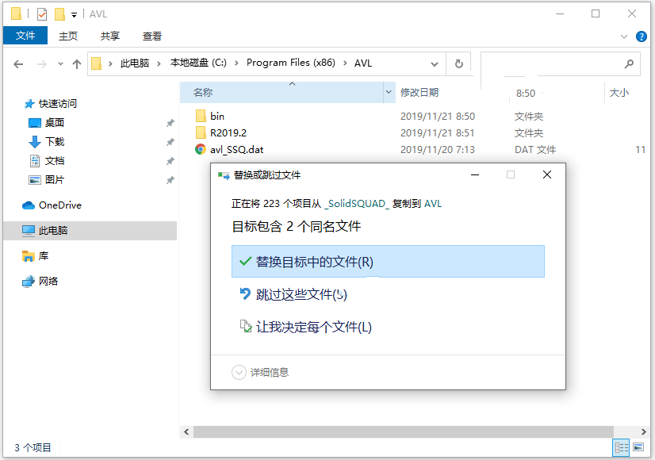Click 本地磁盘 (C:) in the address path
The image size is (655, 460).
tap(198, 63)
